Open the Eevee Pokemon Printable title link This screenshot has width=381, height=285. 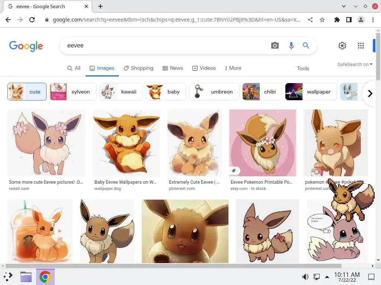pos(262,182)
